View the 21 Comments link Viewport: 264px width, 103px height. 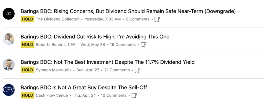[117, 70]
